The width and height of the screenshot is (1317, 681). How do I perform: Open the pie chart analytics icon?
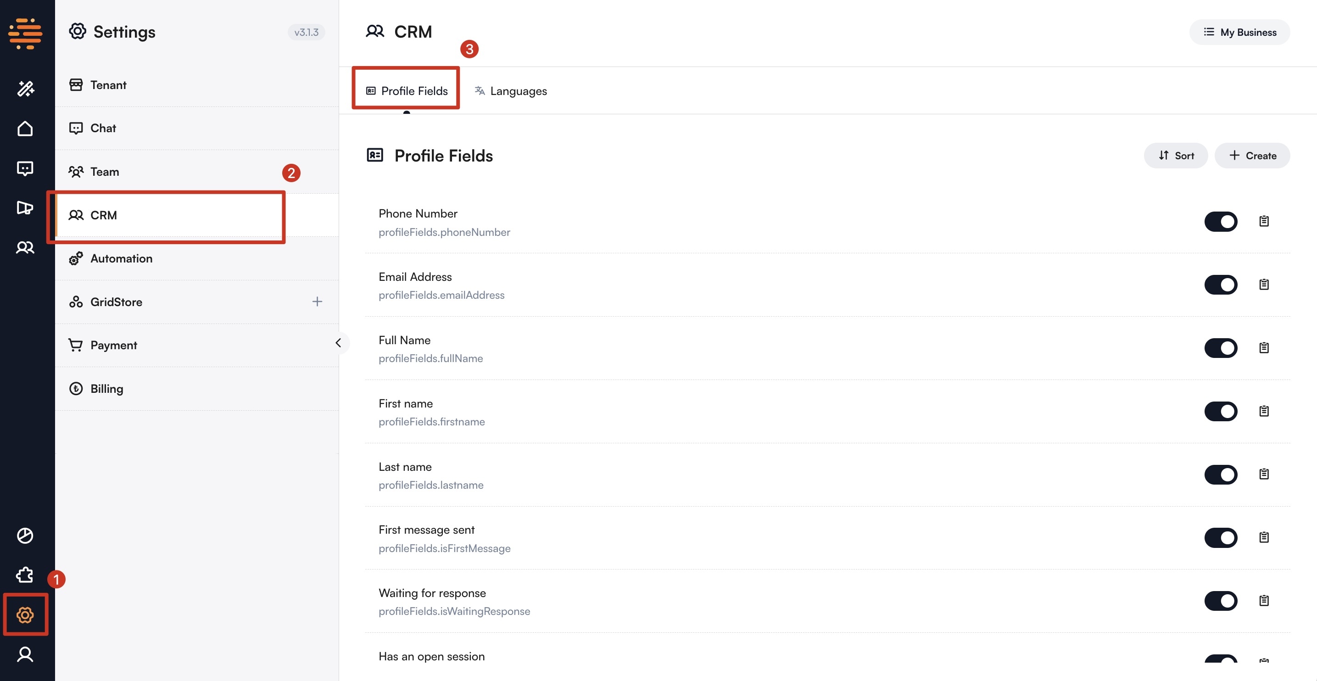(x=24, y=536)
